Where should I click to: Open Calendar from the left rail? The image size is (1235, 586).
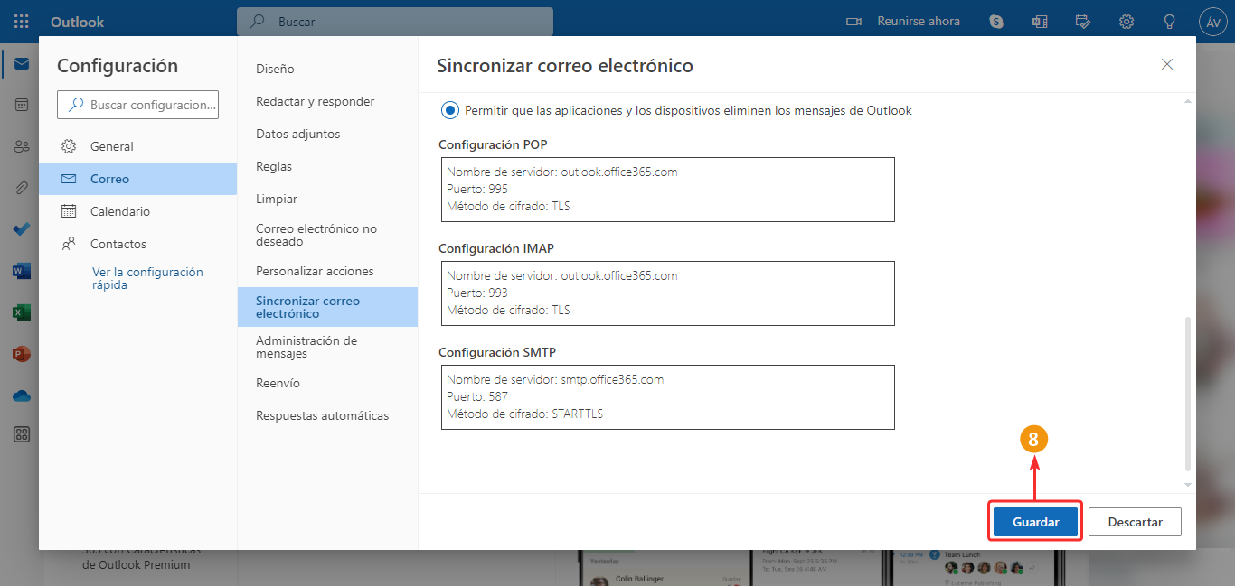22,105
